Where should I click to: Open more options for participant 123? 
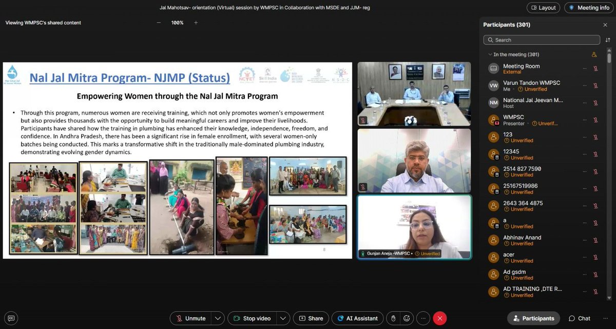(x=584, y=137)
